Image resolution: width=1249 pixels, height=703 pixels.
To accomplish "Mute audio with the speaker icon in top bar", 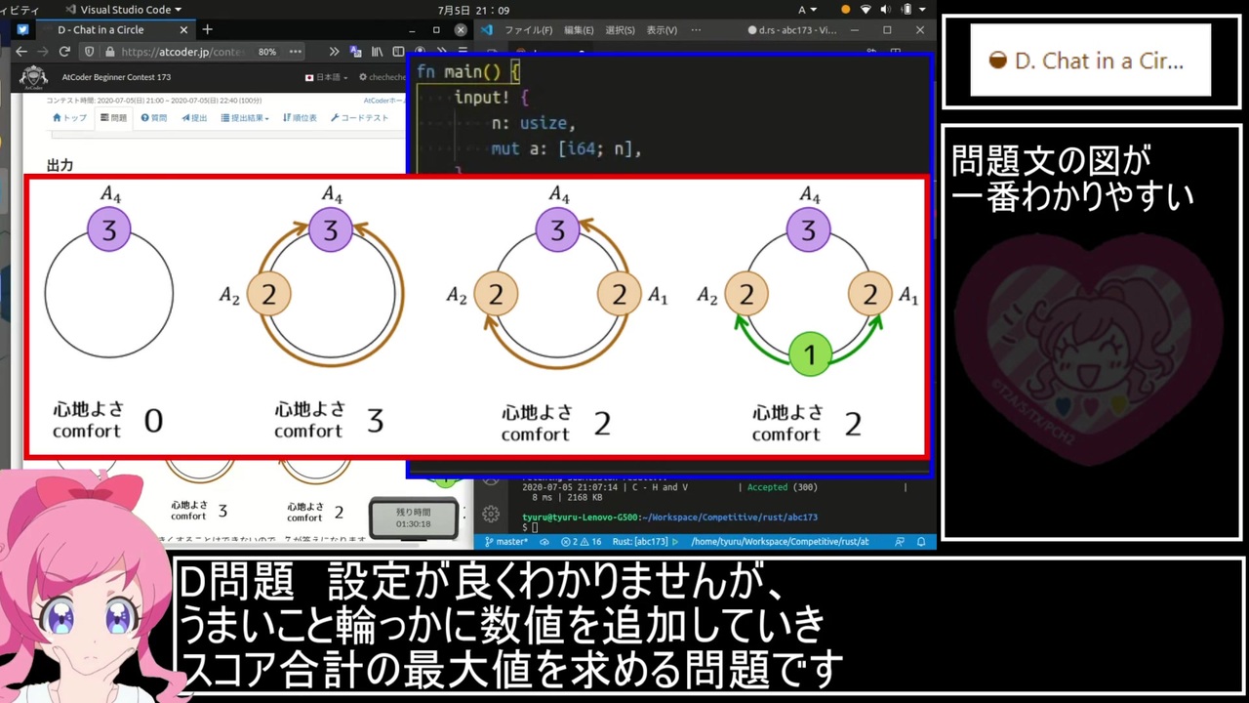I will coord(886,10).
